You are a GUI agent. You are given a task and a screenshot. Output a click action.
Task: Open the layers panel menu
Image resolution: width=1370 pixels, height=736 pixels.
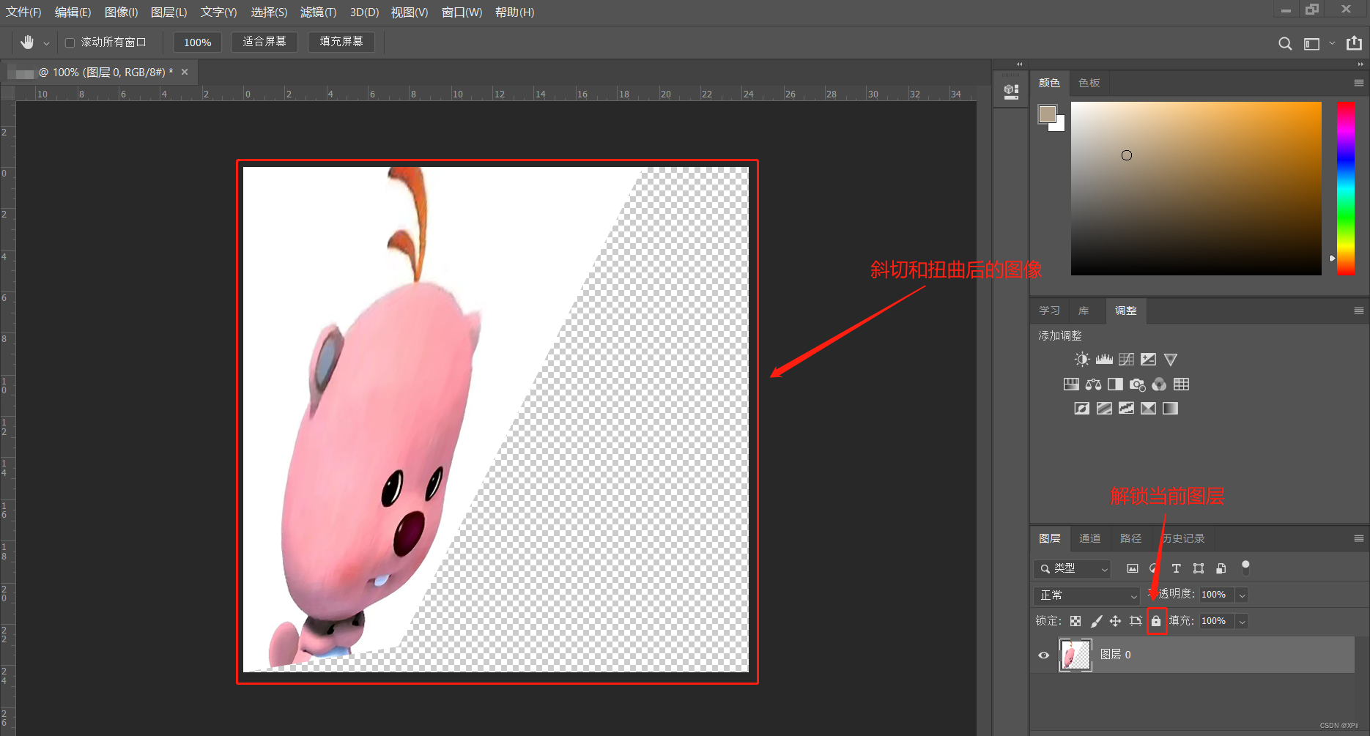[1359, 538]
